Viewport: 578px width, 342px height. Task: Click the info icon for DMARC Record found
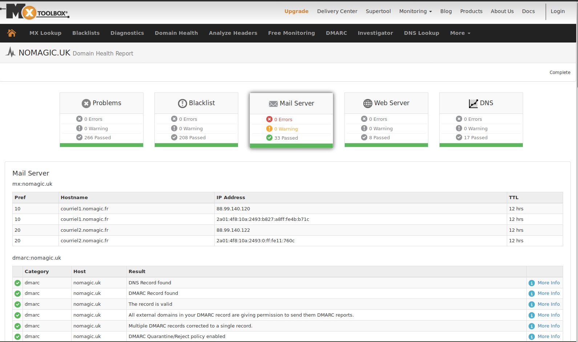pyautogui.click(x=531, y=293)
